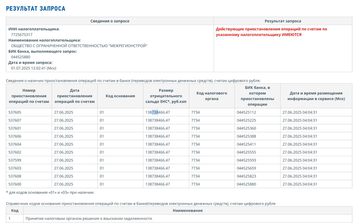
Task: Click the "Код налогового органа" column header
Action: [212, 96]
